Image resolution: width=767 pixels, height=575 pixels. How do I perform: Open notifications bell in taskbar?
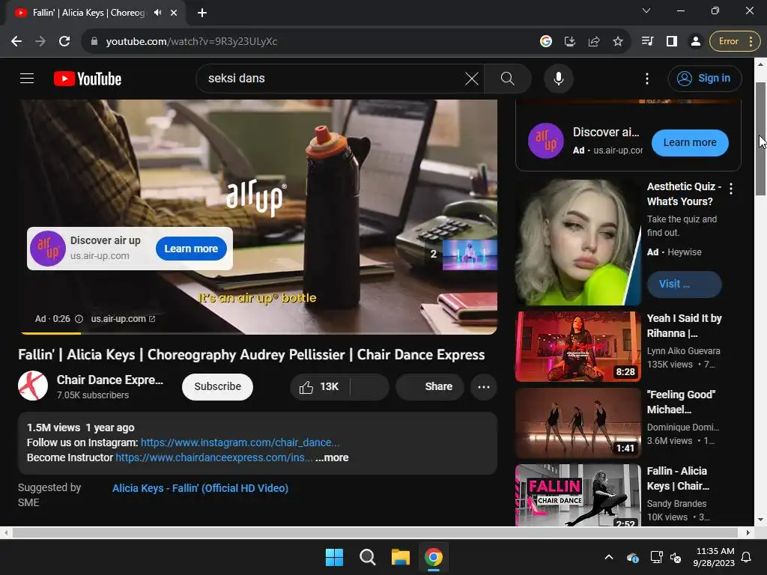(747, 557)
